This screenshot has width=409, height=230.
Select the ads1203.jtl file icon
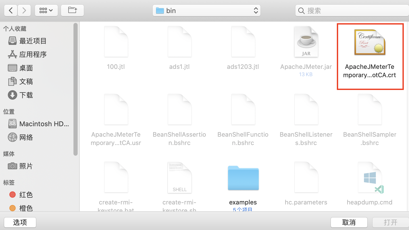click(243, 42)
